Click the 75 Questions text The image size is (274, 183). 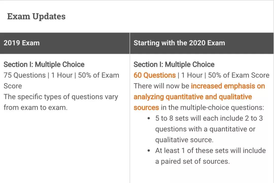click(x=25, y=75)
